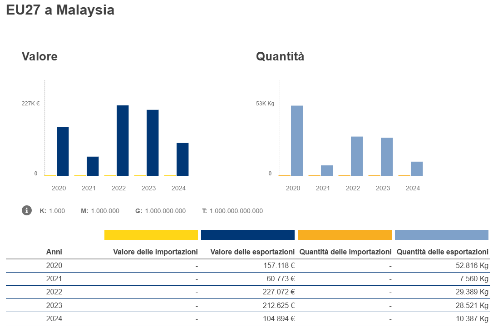
Task: Click the 2024 bar in Quantità chart
Action: coord(417,169)
